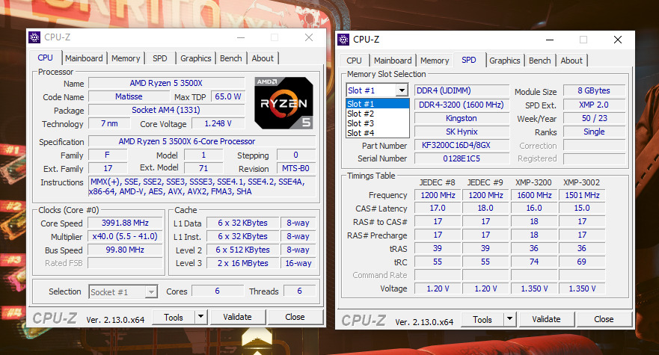Viewport: 659px width, 355px height.
Task: Minimize the left CPU-Z window
Action: [241, 37]
